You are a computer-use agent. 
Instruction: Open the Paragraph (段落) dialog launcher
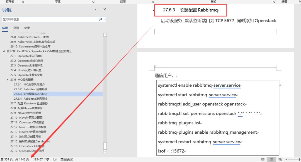pyautogui.click(x=153, y=2)
